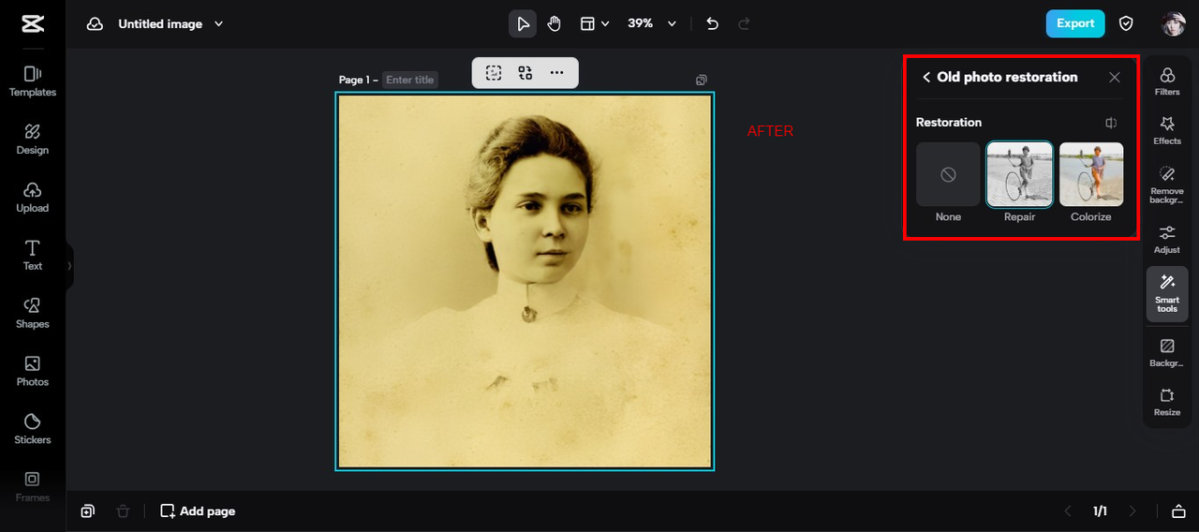Toggle the compare before/after icon
This screenshot has height=532, width=1199.
click(1111, 123)
